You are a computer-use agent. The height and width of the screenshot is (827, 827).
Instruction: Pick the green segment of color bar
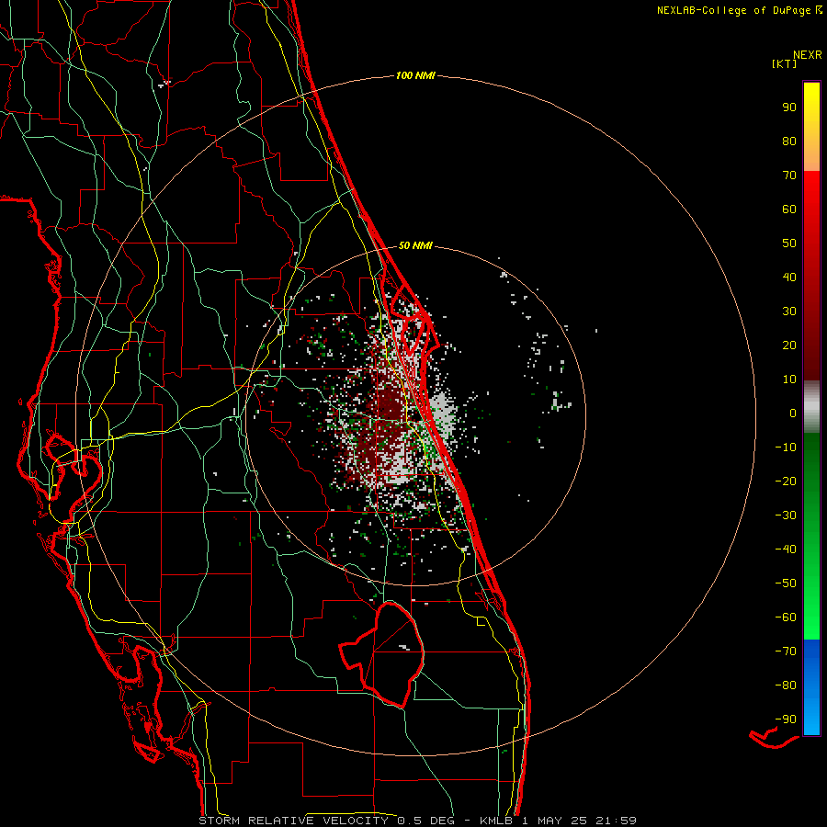pos(811,536)
